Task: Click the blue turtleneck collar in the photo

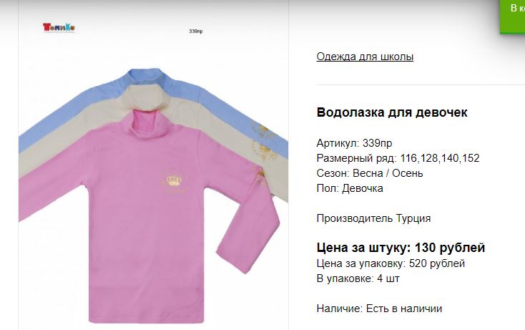Action: (x=147, y=77)
